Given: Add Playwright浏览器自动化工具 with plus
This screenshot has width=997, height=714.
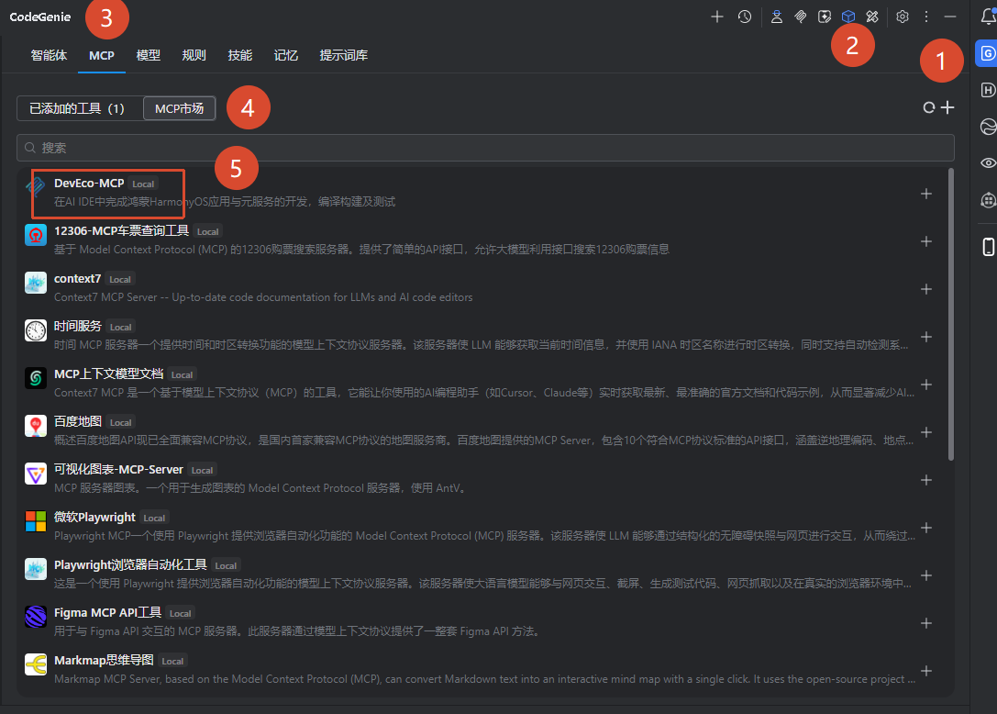Looking at the screenshot, I should pos(926,575).
